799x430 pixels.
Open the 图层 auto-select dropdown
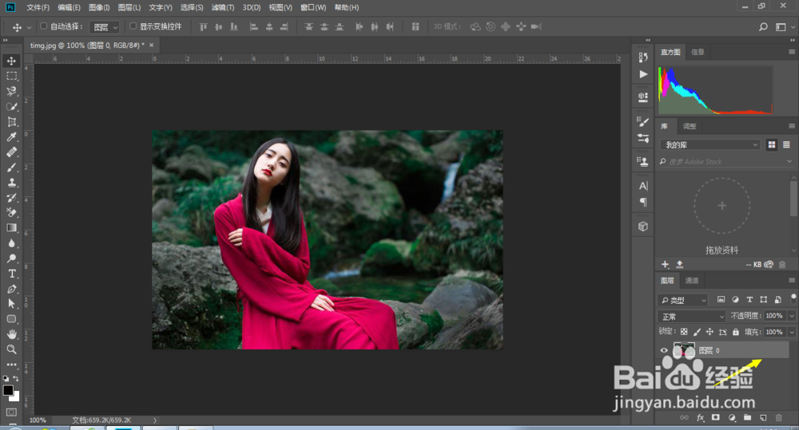[105, 27]
